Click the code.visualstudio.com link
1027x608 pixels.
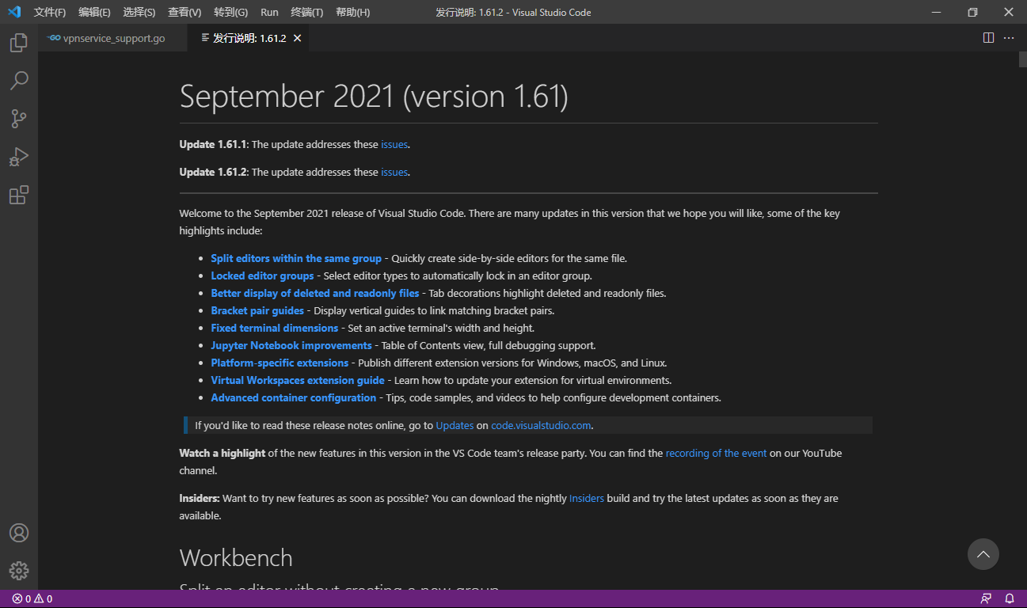(x=541, y=425)
